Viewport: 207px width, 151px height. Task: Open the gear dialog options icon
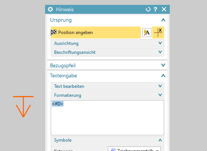coord(50,9)
